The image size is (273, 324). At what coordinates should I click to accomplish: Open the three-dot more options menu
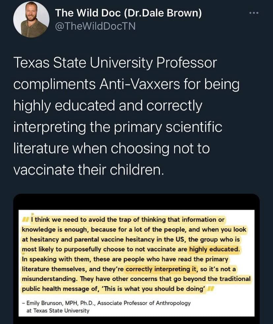[x=254, y=14]
